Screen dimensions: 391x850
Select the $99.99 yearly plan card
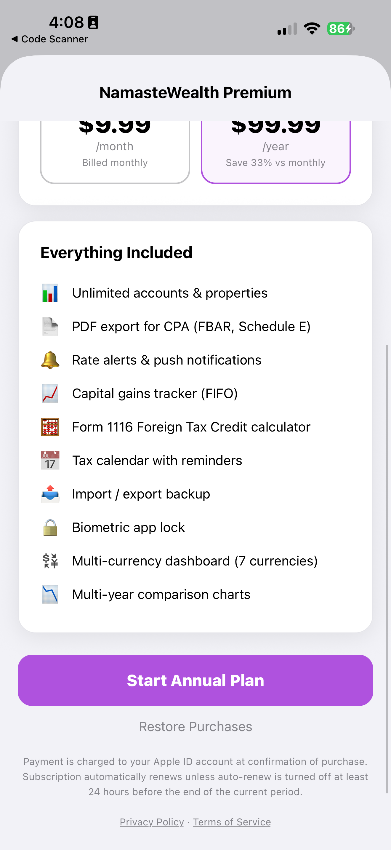pos(275,152)
